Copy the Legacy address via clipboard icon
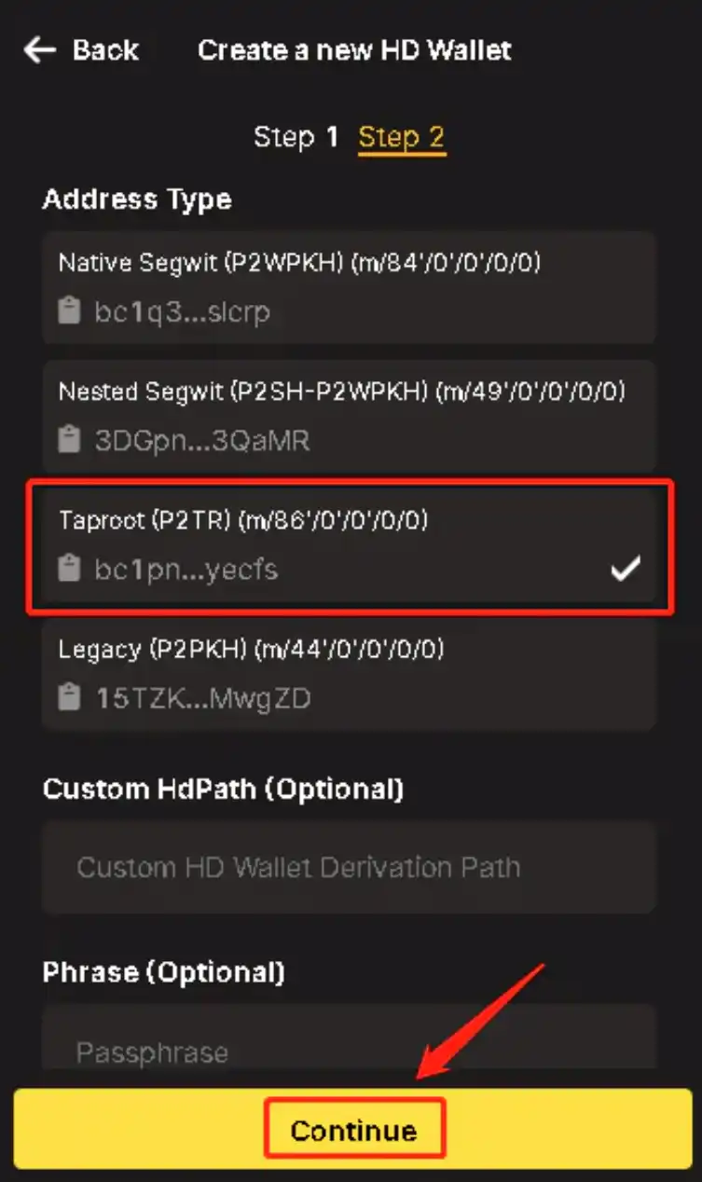The width and height of the screenshot is (702, 1182). pyautogui.click(x=69, y=698)
